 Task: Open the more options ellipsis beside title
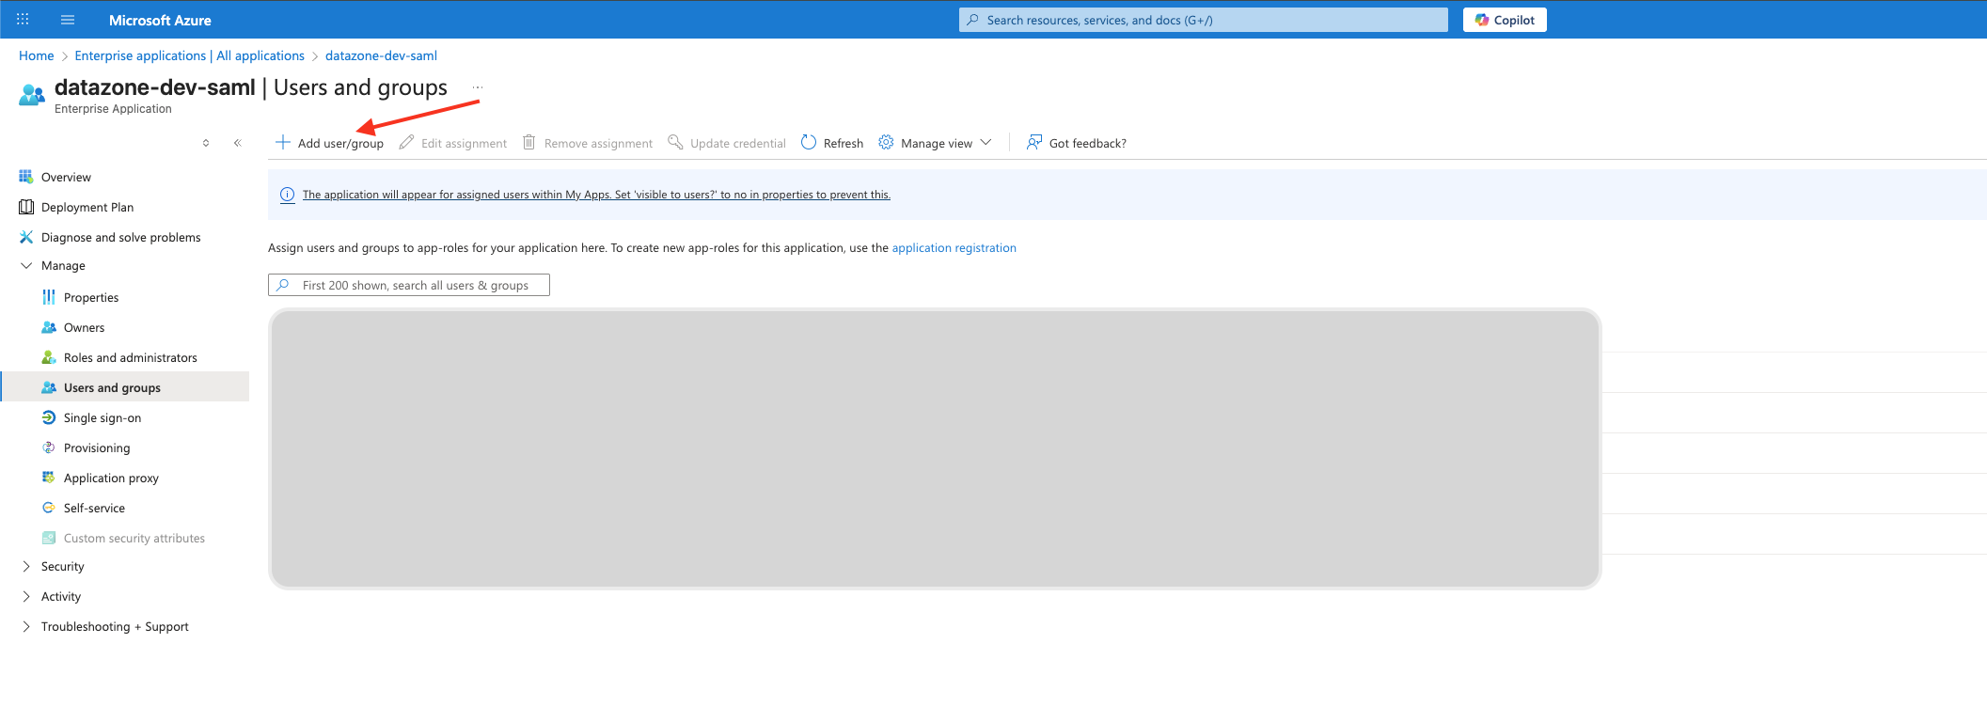(x=478, y=87)
